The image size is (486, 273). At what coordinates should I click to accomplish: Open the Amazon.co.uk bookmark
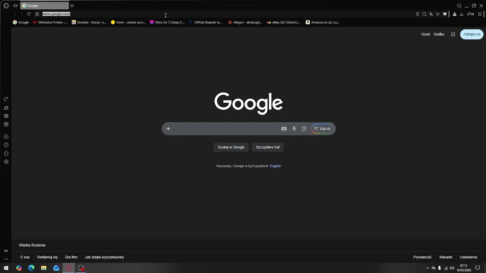tap(323, 22)
